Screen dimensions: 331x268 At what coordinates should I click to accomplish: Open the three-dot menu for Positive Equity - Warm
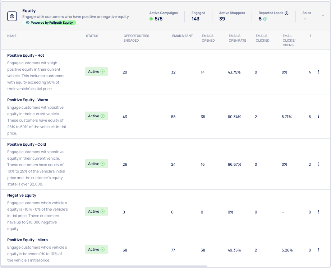coord(318,117)
